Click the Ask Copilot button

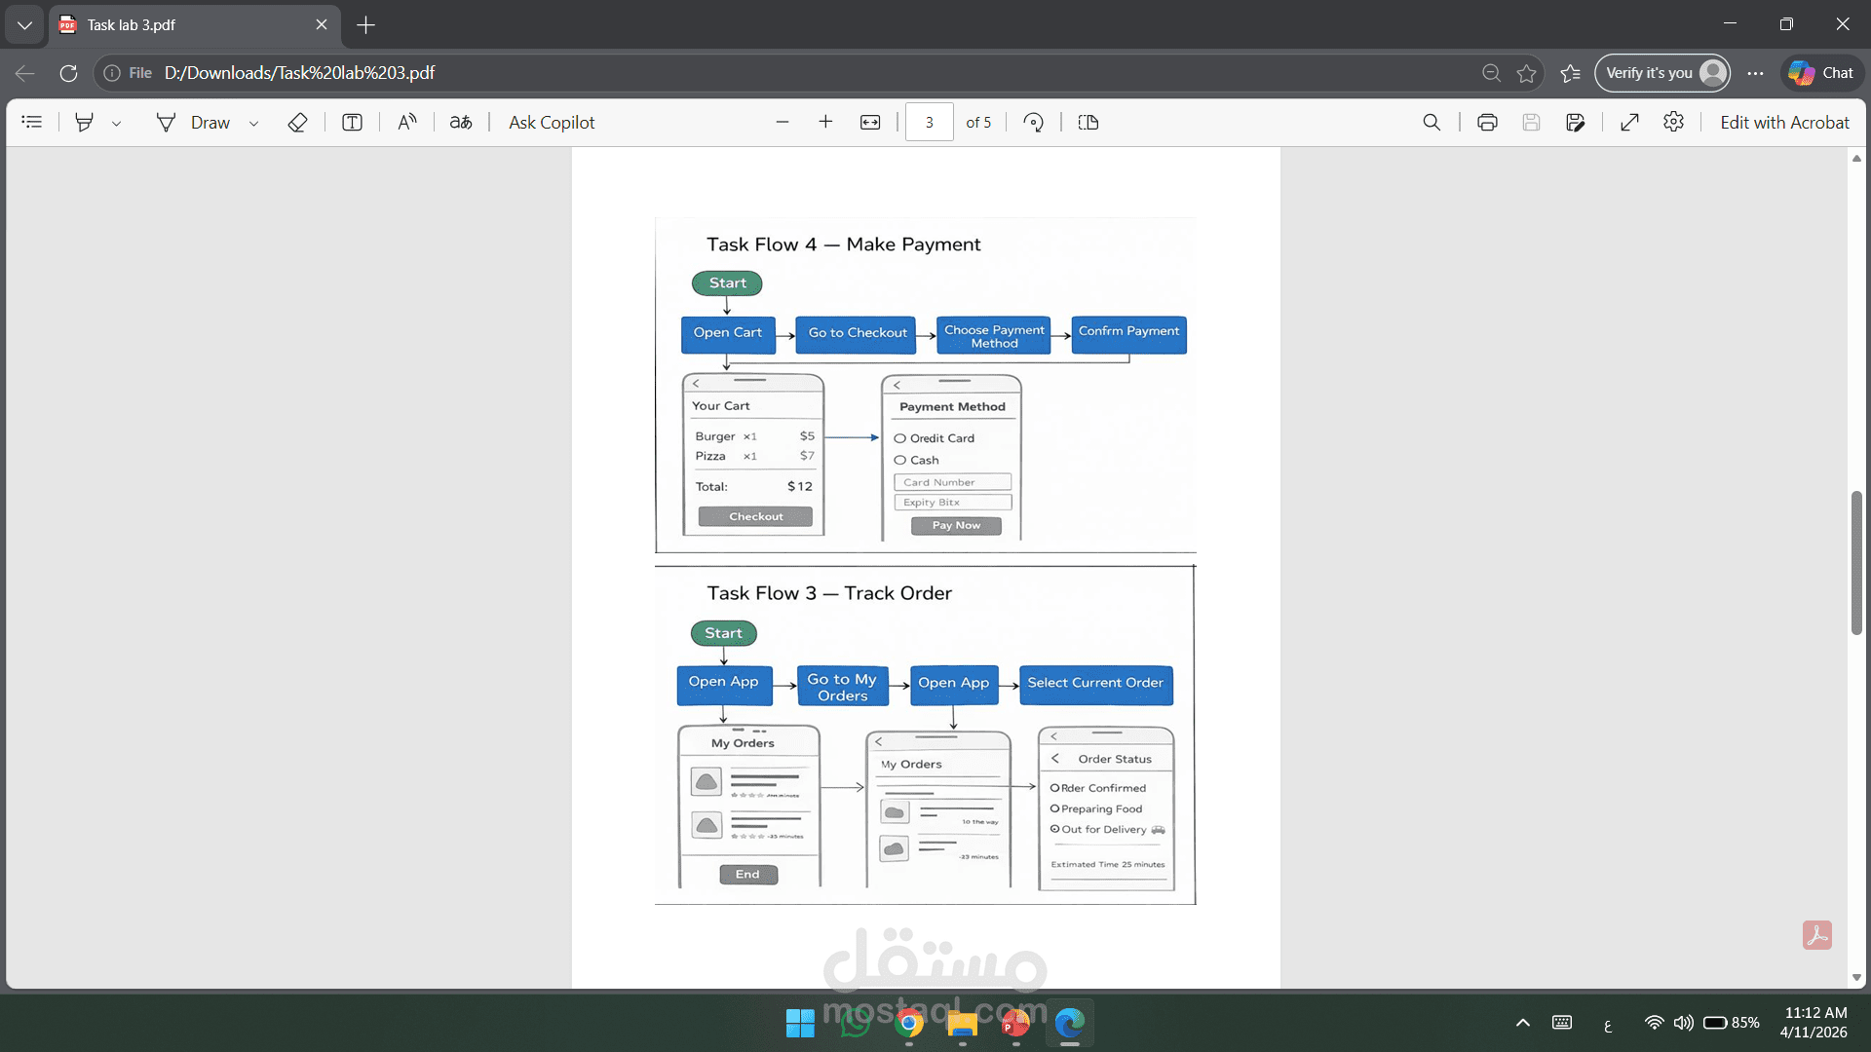pos(551,122)
